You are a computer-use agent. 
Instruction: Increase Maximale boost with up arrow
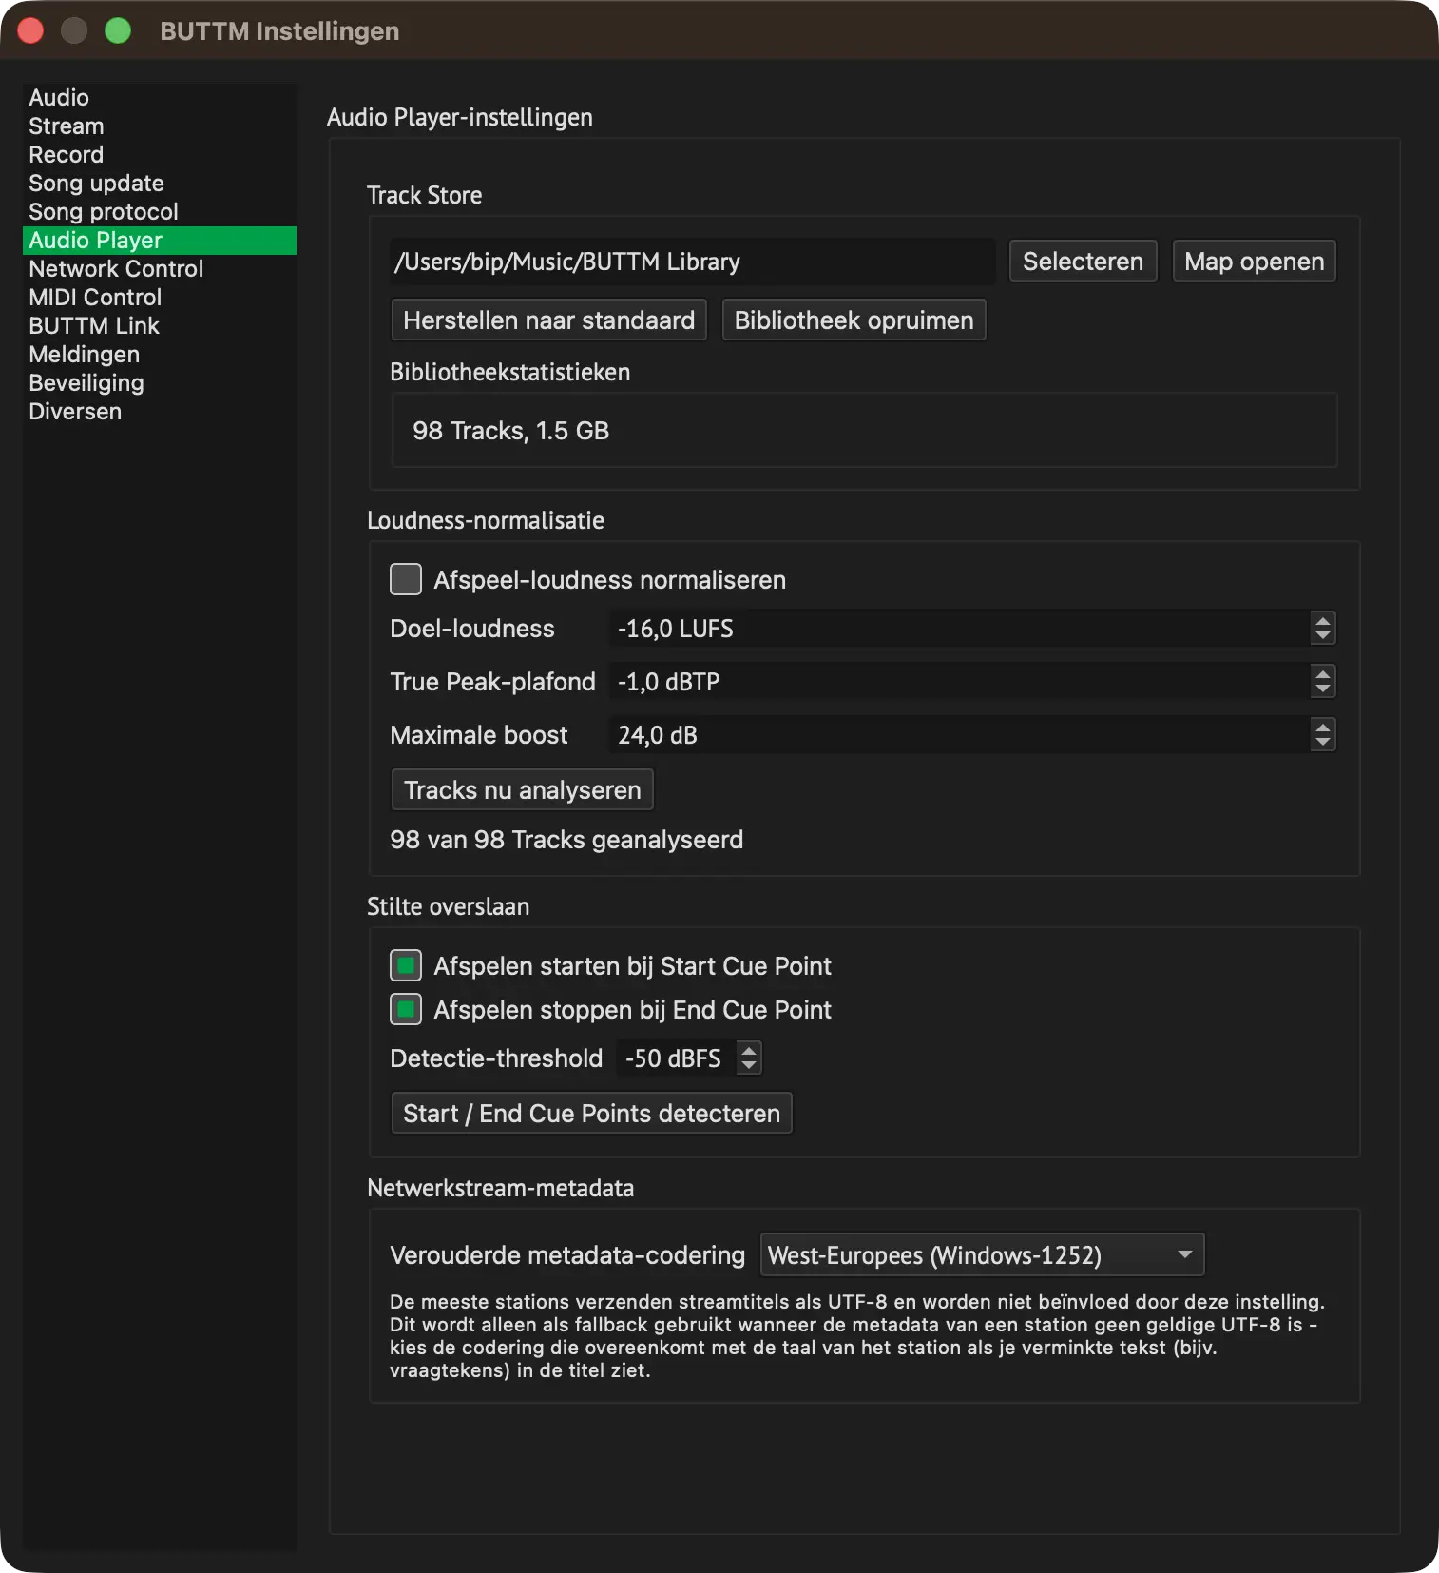(x=1322, y=727)
